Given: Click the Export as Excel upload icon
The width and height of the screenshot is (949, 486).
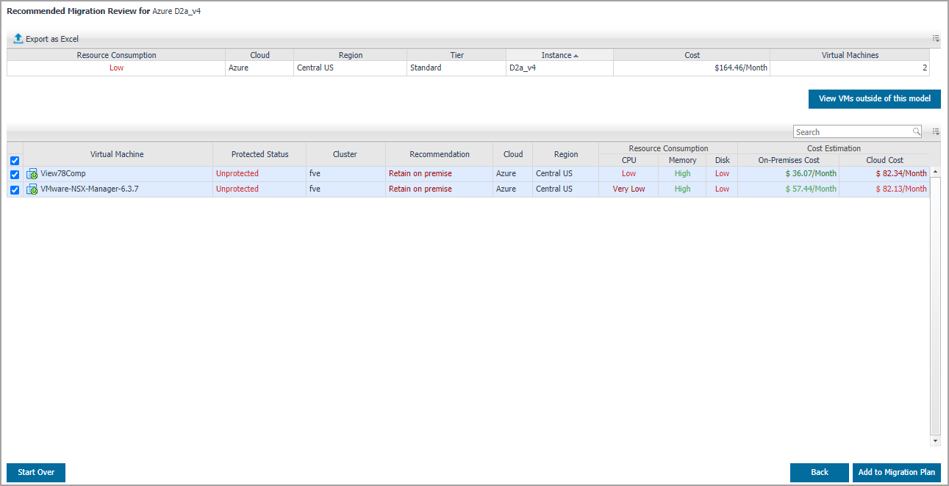Looking at the screenshot, I should pos(18,39).
